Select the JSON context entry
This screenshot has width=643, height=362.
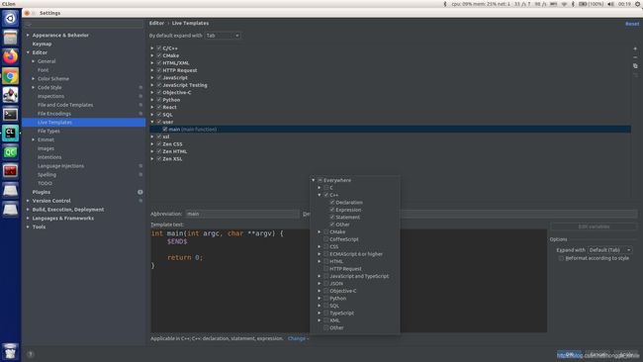[x=336, y=283]
